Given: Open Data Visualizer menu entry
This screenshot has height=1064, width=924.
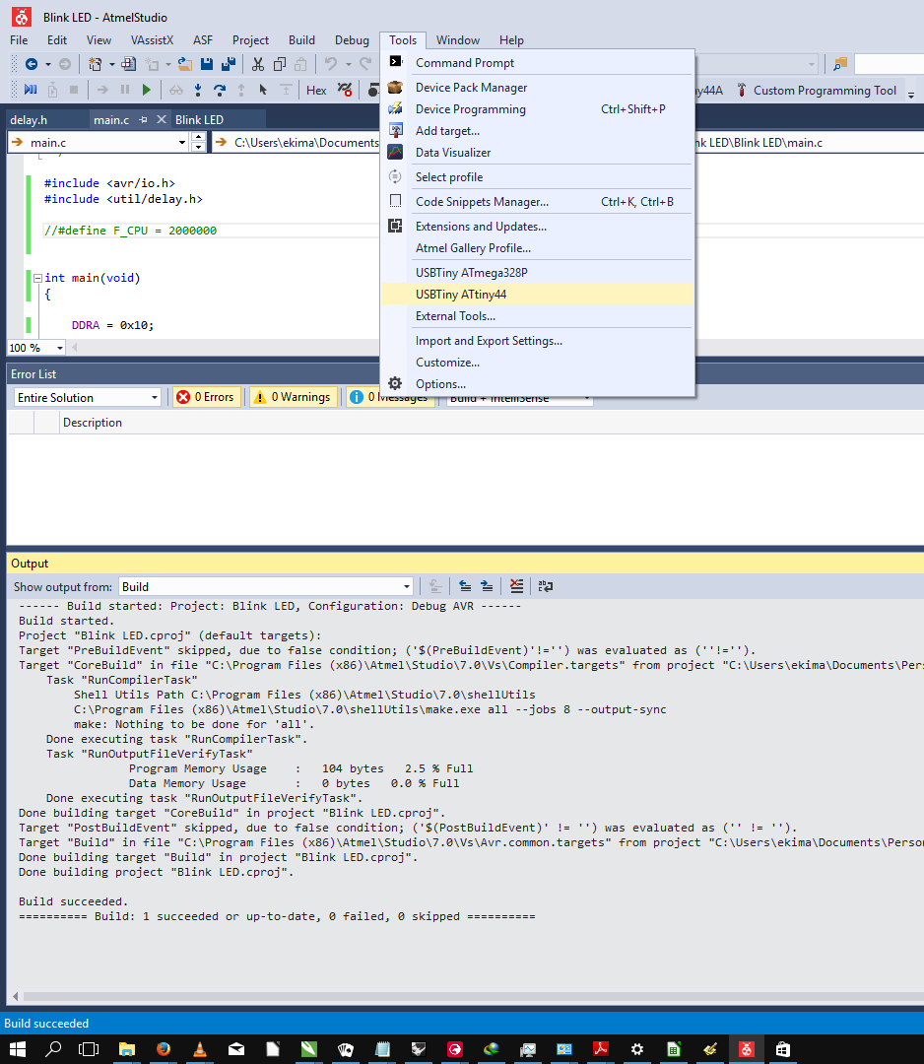Looking at the screenshot, I should 537,153.
